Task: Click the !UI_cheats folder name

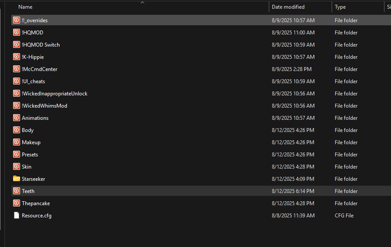Action: (x=34, y=81)
